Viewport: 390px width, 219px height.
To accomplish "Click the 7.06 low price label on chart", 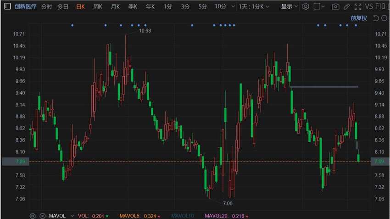I will (x=228, y=203).
